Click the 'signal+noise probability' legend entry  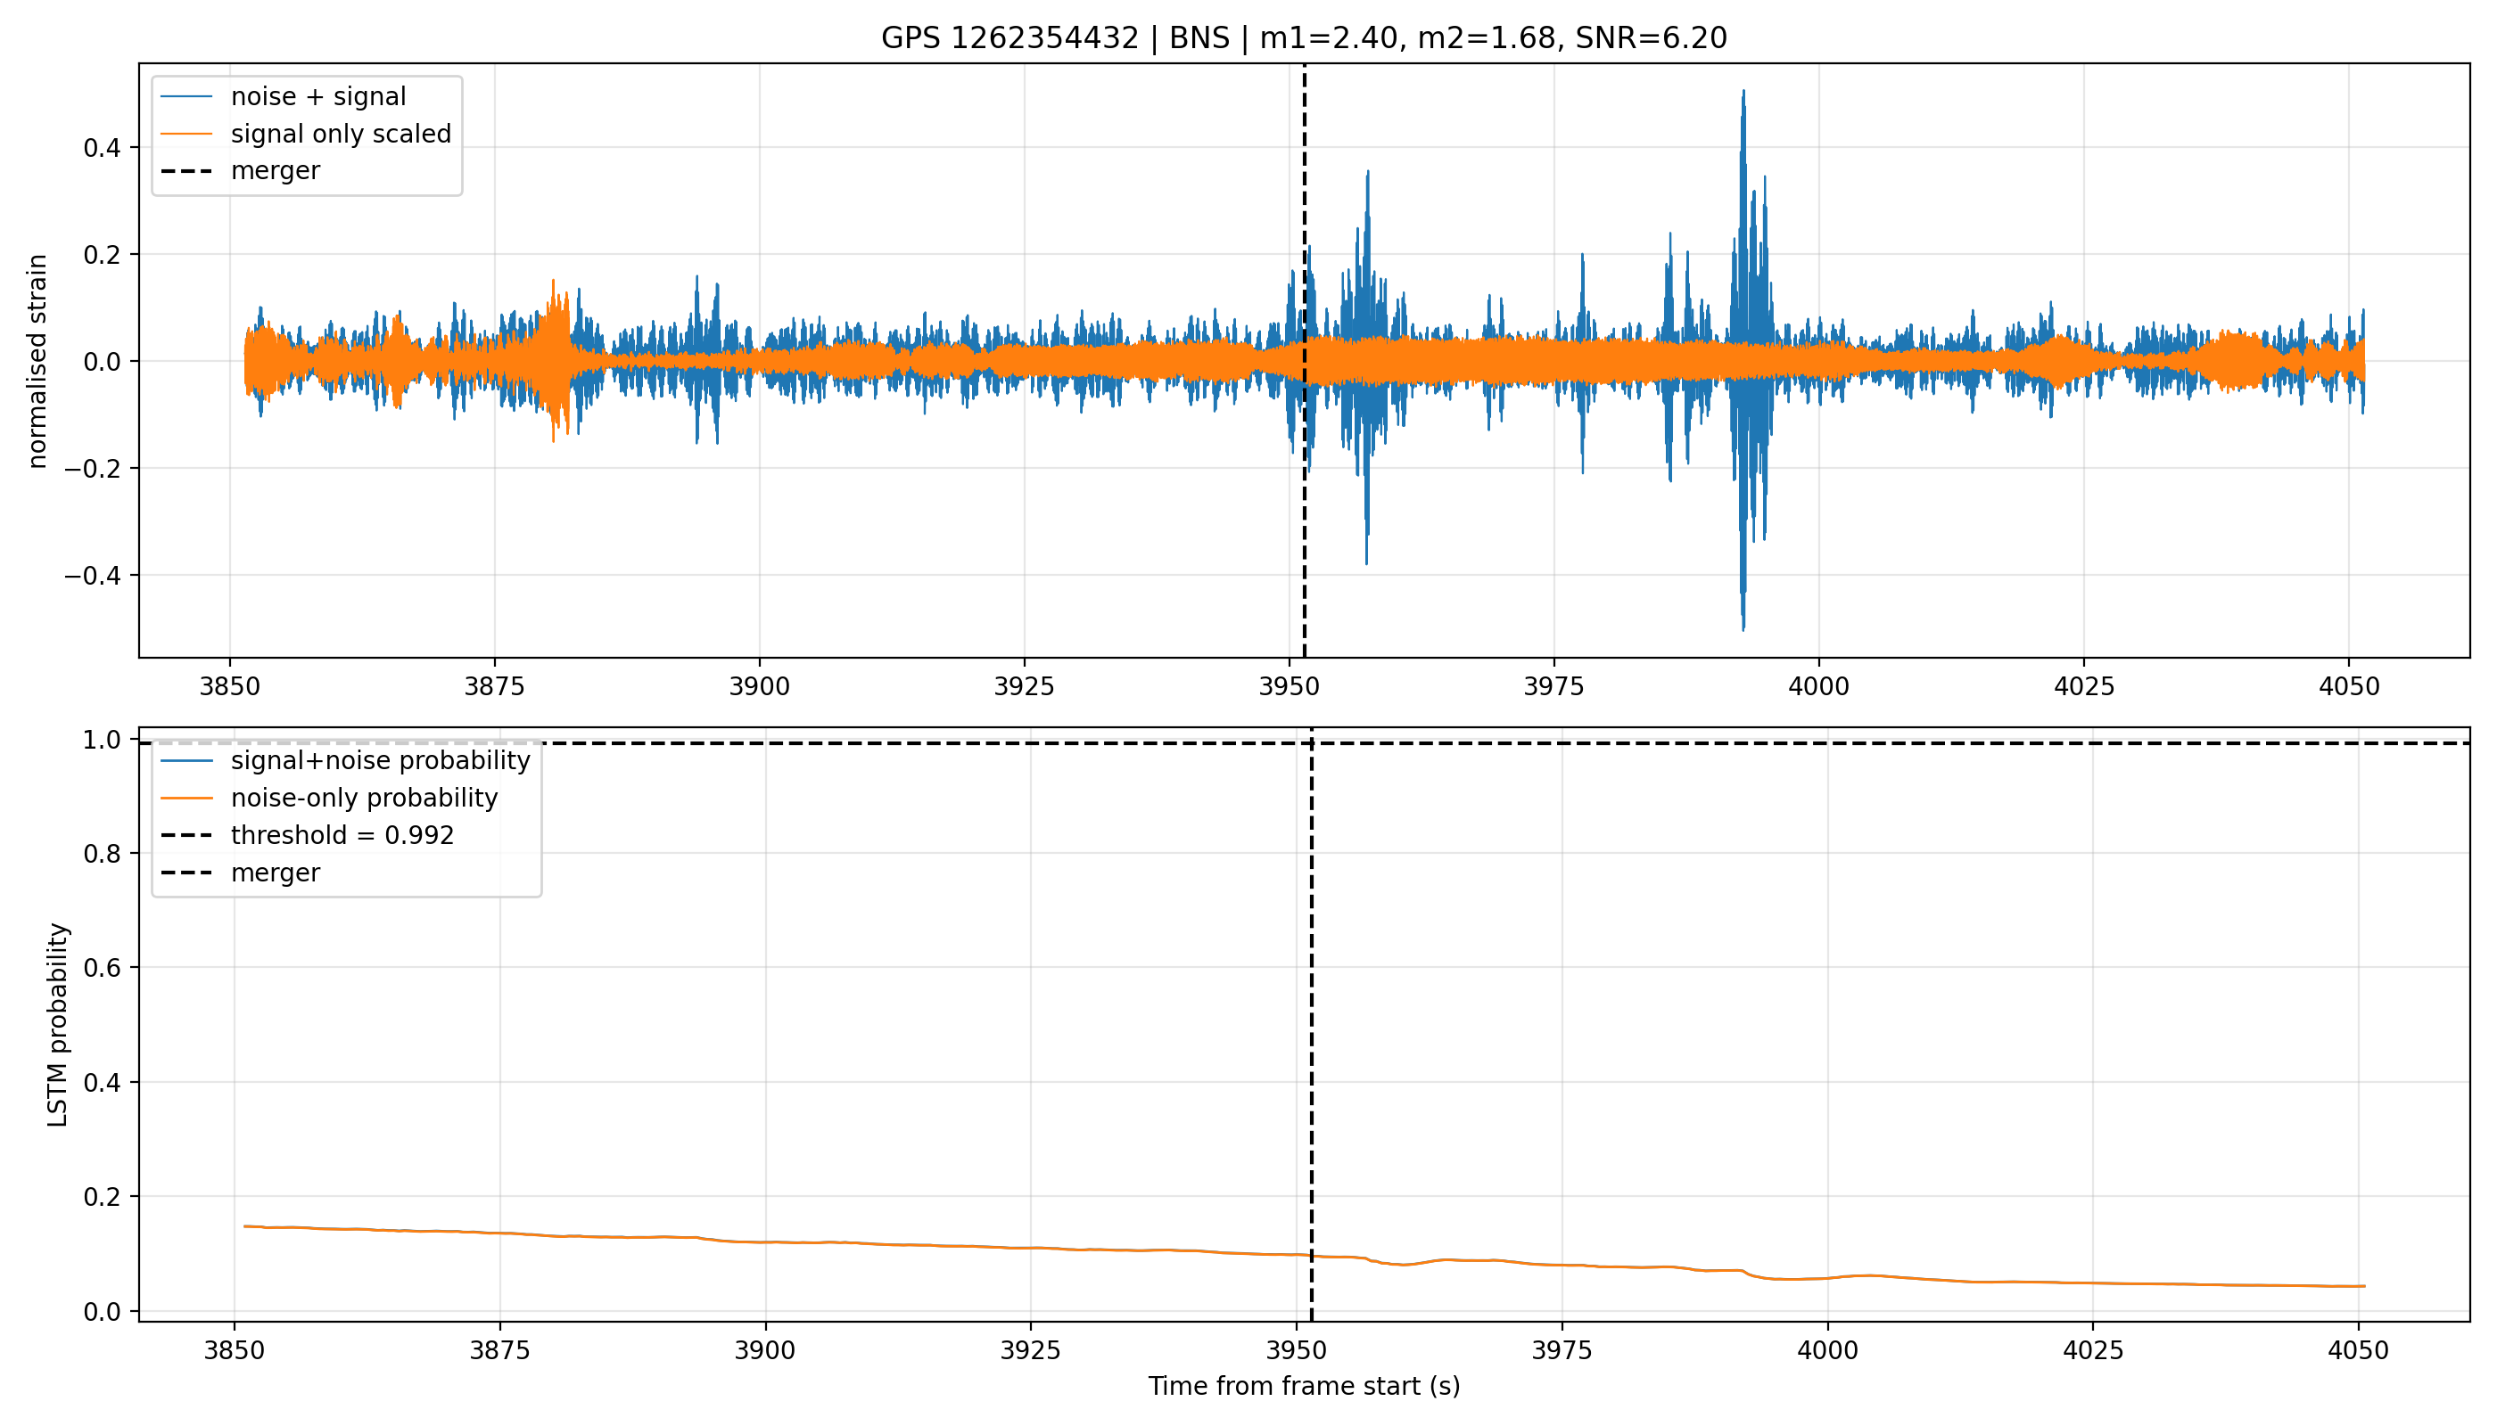[345, 761]
